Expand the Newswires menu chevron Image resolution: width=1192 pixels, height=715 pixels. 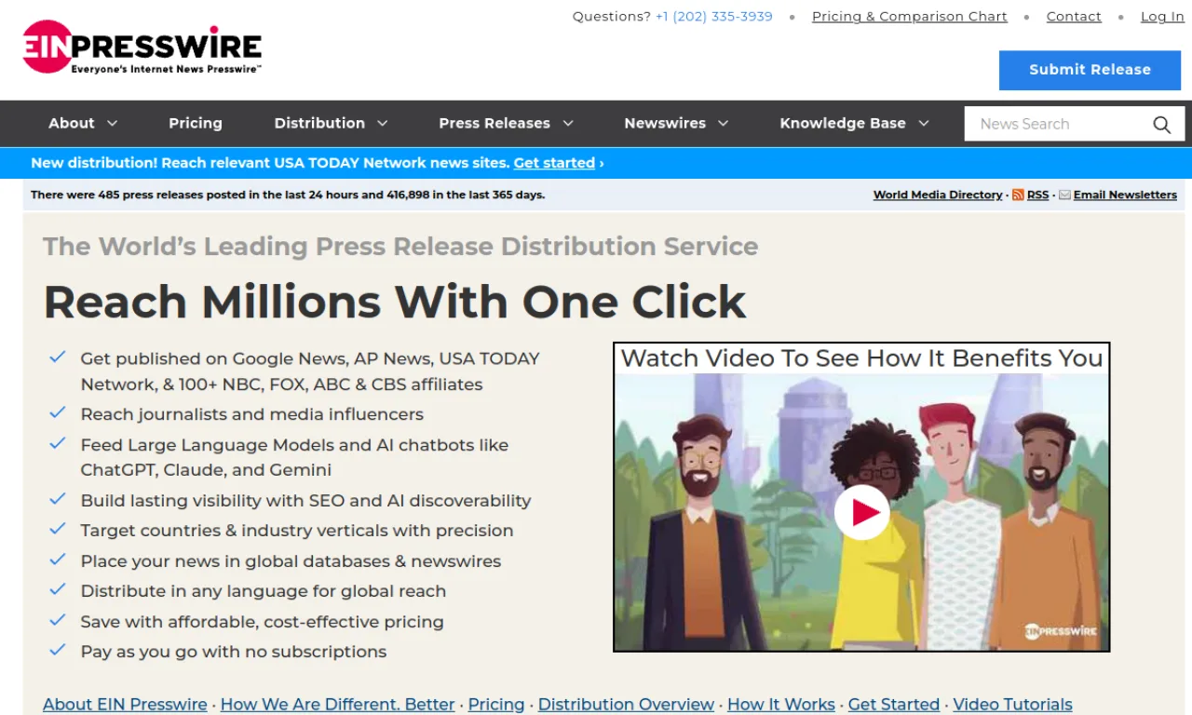pyautogui.click(x=724, y=124)
